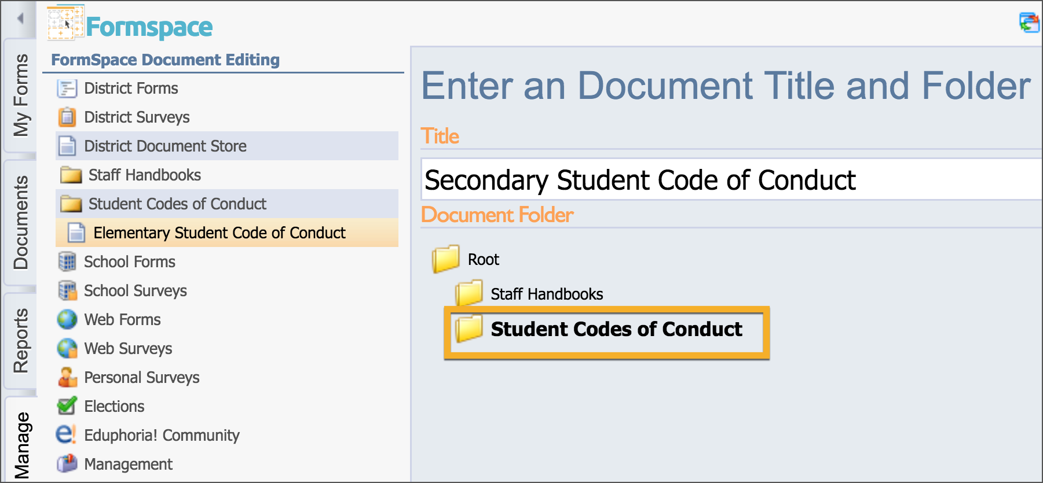Screen dimensions: 1043x483
Task: Open Eduphoria! Community logo icon
Action: (66, 434)
